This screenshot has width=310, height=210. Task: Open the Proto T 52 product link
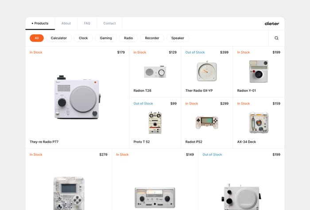[x=142, y=142]
